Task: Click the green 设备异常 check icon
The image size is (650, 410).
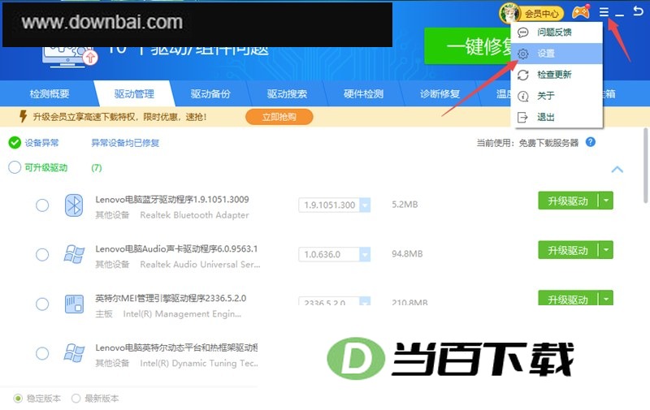Action: (15, 142)
